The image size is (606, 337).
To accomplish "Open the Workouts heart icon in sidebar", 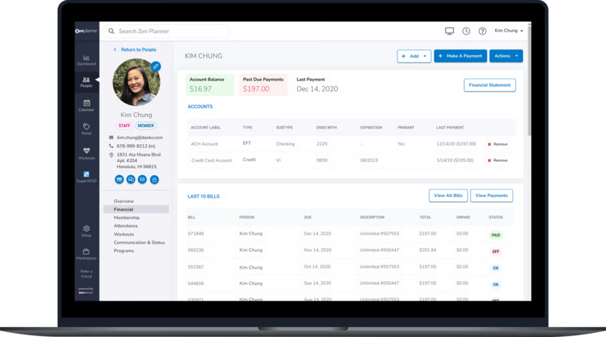I will point(86,153).
